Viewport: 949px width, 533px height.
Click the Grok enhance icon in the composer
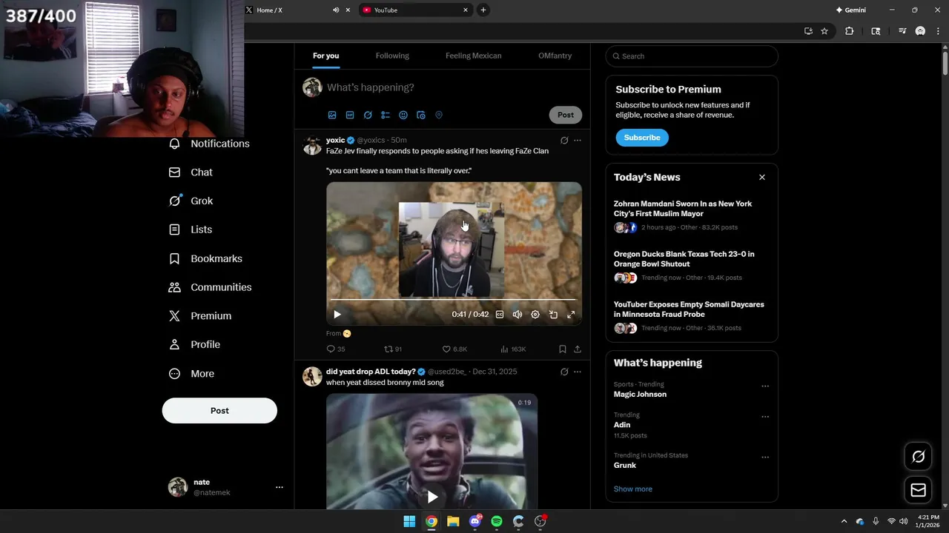point(368,115)
